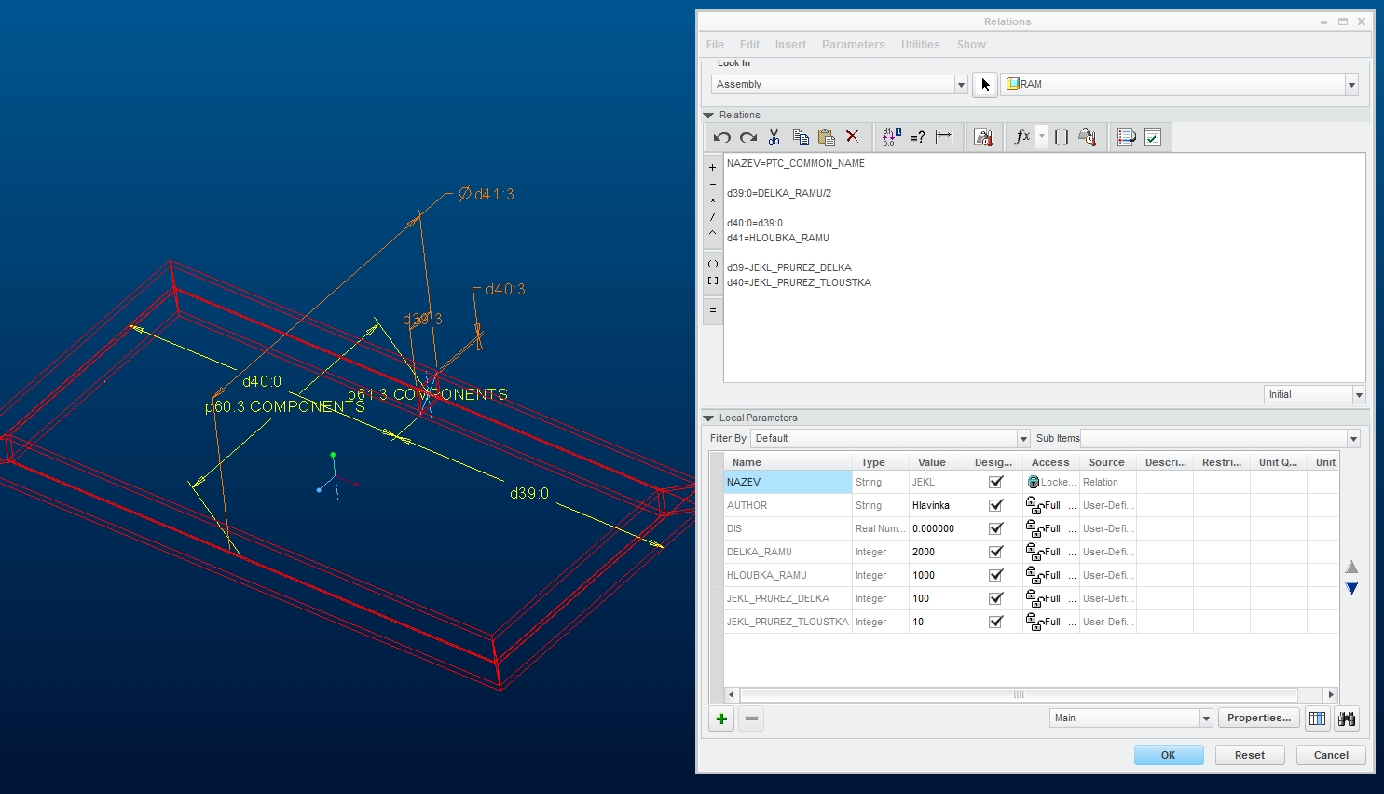
Task: Open the Parameters menu
Action: tap(854, 45)
